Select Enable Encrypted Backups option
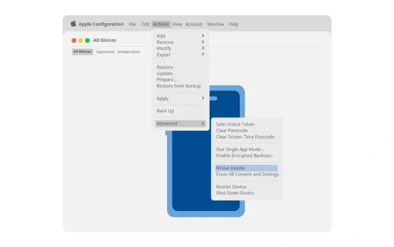This screenshot has height=247, width=394. click(245, 156)
